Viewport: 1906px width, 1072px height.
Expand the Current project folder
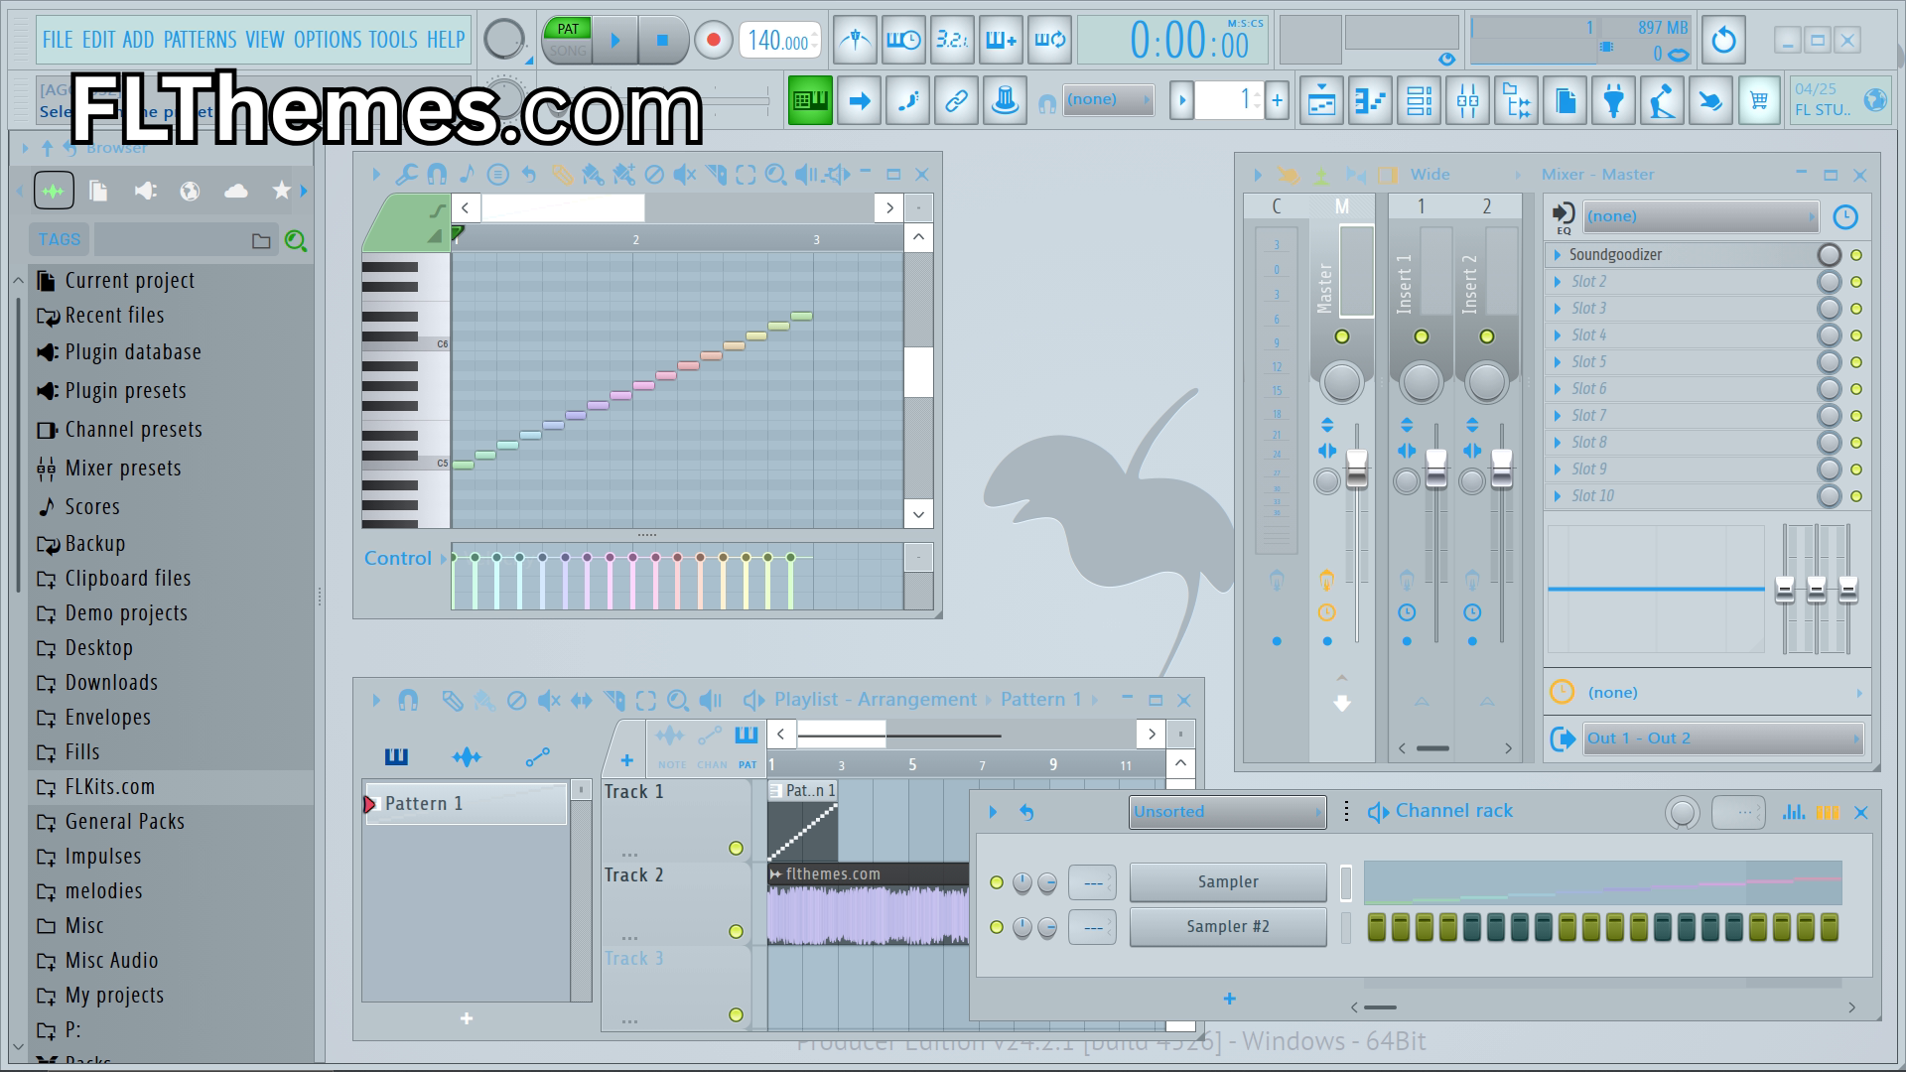[130, 281]
